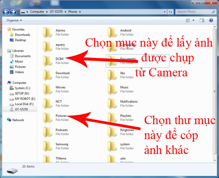Toggle the preview pane button
Image resolution: width=219 pixels, height=178 pixels.
[x=202, y=20]
